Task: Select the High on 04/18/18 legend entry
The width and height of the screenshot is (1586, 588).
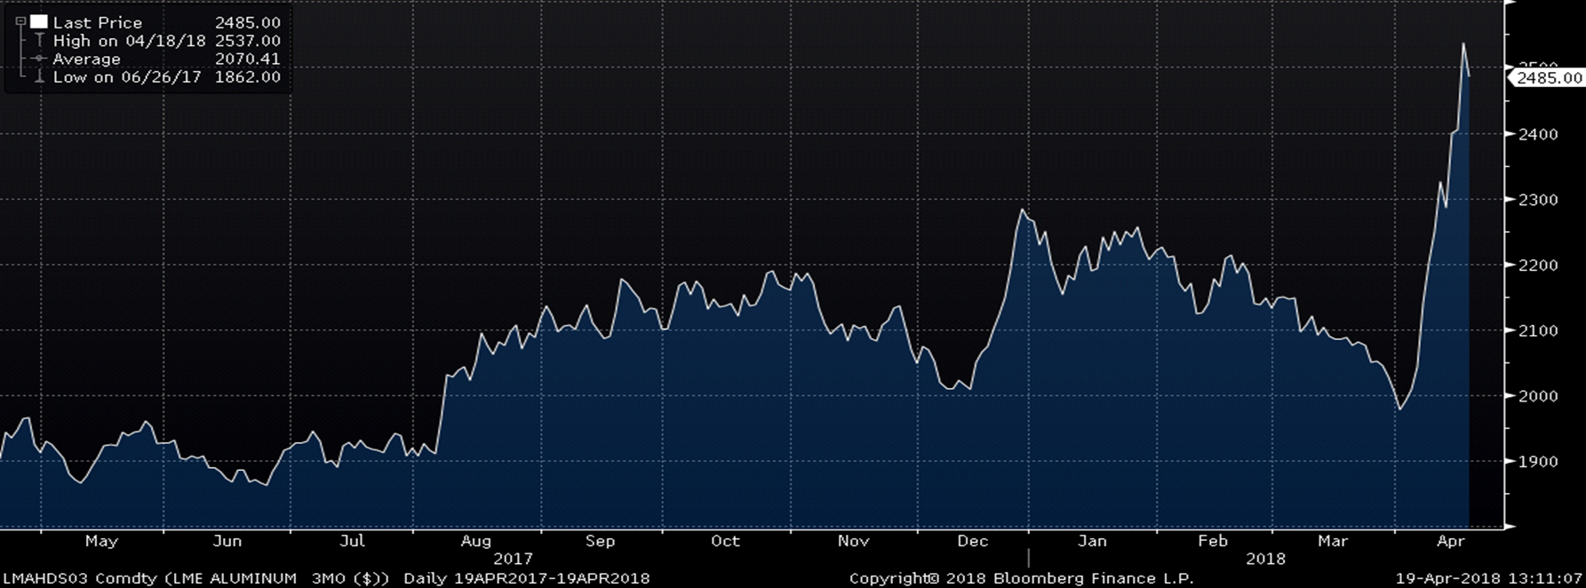Action: [x=129, y=41]
